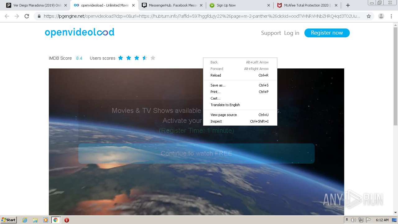
Task: Choose Print... in the context menu
Action: [x=240, y=92]
